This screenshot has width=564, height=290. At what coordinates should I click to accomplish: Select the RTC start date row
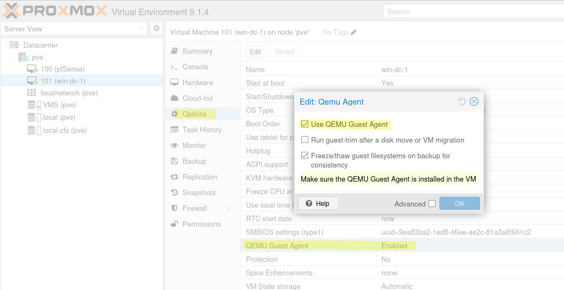pos(402,219)
